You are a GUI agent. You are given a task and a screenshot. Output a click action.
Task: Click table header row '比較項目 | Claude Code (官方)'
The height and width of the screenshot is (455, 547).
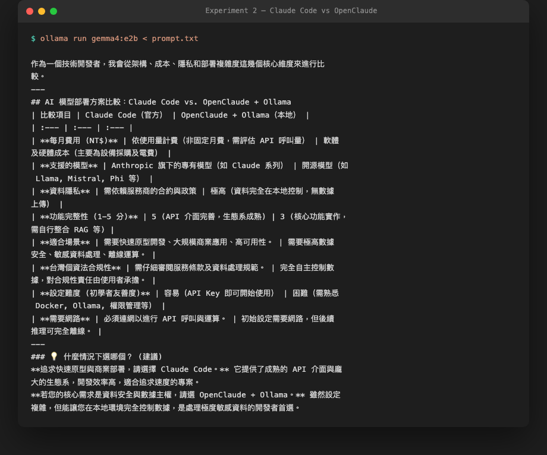[170, 115]
